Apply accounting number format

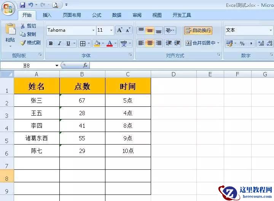229,43
